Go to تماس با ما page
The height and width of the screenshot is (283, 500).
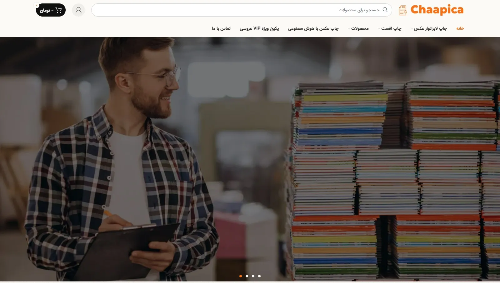tap(221, 28)
